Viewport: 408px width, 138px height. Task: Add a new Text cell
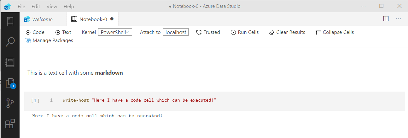[x=63, y=32]
